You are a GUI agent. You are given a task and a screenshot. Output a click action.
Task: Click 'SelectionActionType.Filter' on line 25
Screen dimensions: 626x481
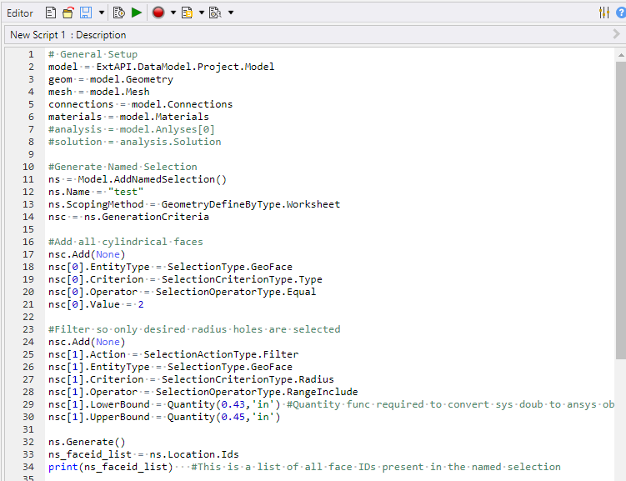221,354
